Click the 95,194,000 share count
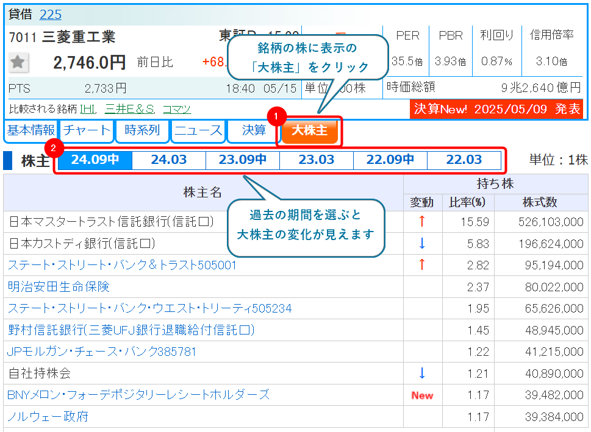591x432 pixels. (x=554, y=266)
